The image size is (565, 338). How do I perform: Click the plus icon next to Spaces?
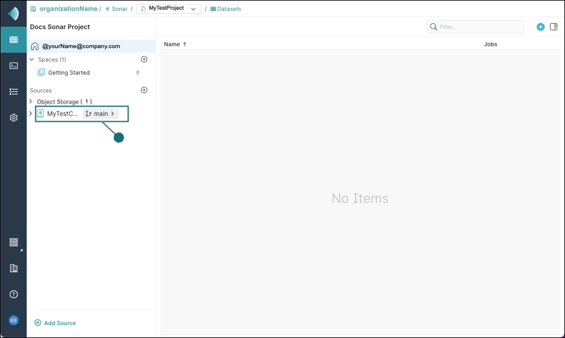coord(144,60)
